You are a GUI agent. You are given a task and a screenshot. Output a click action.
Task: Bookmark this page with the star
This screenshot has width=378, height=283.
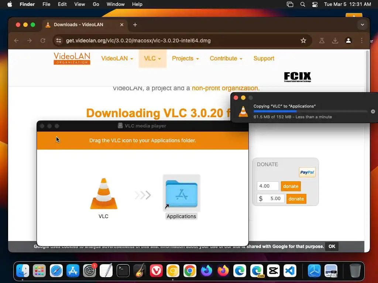click(303, 41)
